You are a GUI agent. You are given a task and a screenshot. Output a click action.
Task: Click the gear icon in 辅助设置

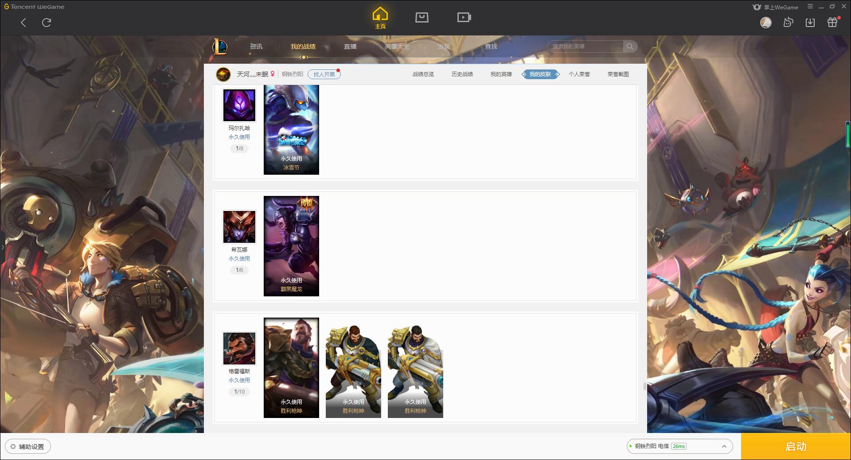pyautogui.click(x=13, y=447)
